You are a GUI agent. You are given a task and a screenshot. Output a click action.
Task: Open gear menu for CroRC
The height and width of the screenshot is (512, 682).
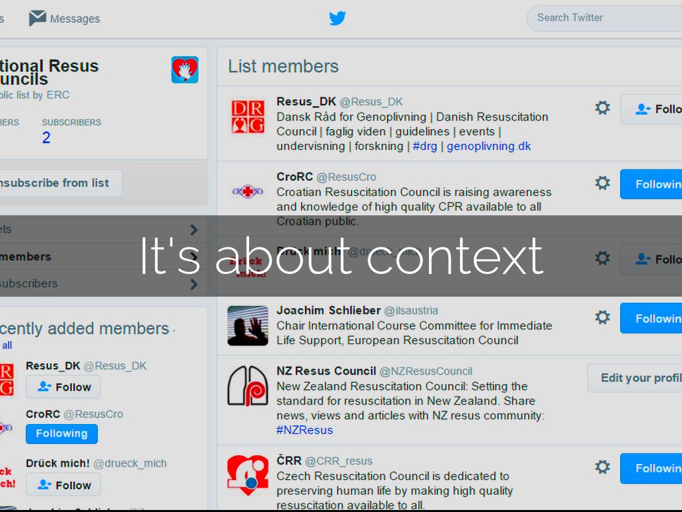tap(602, 183)
